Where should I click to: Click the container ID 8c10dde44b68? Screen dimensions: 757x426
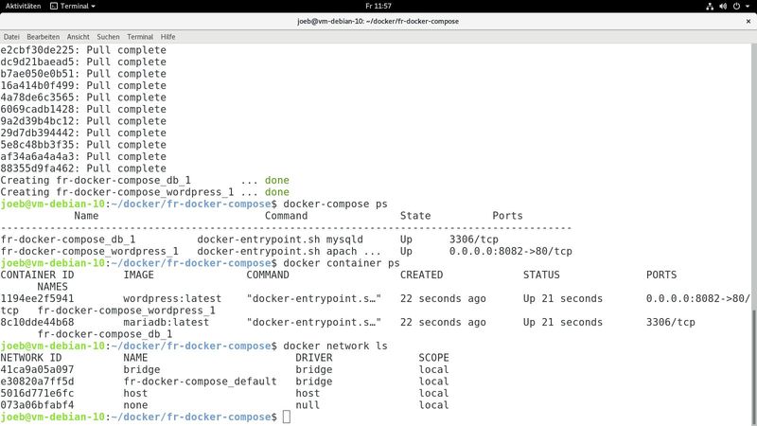point(37,322)
